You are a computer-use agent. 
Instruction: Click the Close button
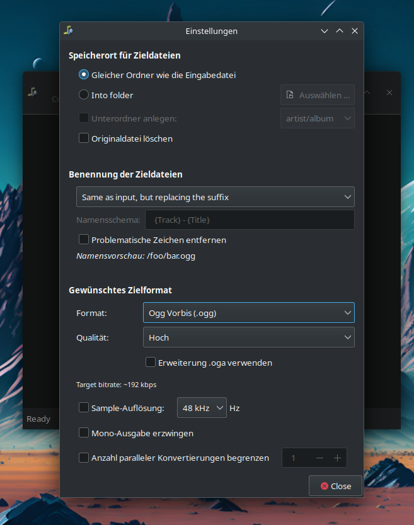coord(335,486)
